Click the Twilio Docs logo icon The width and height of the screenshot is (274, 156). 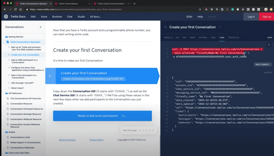click(x=6, y=17)
